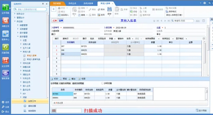
Task: Collapse the 库存管理 tree node
Action: click(x=18, y=37)
